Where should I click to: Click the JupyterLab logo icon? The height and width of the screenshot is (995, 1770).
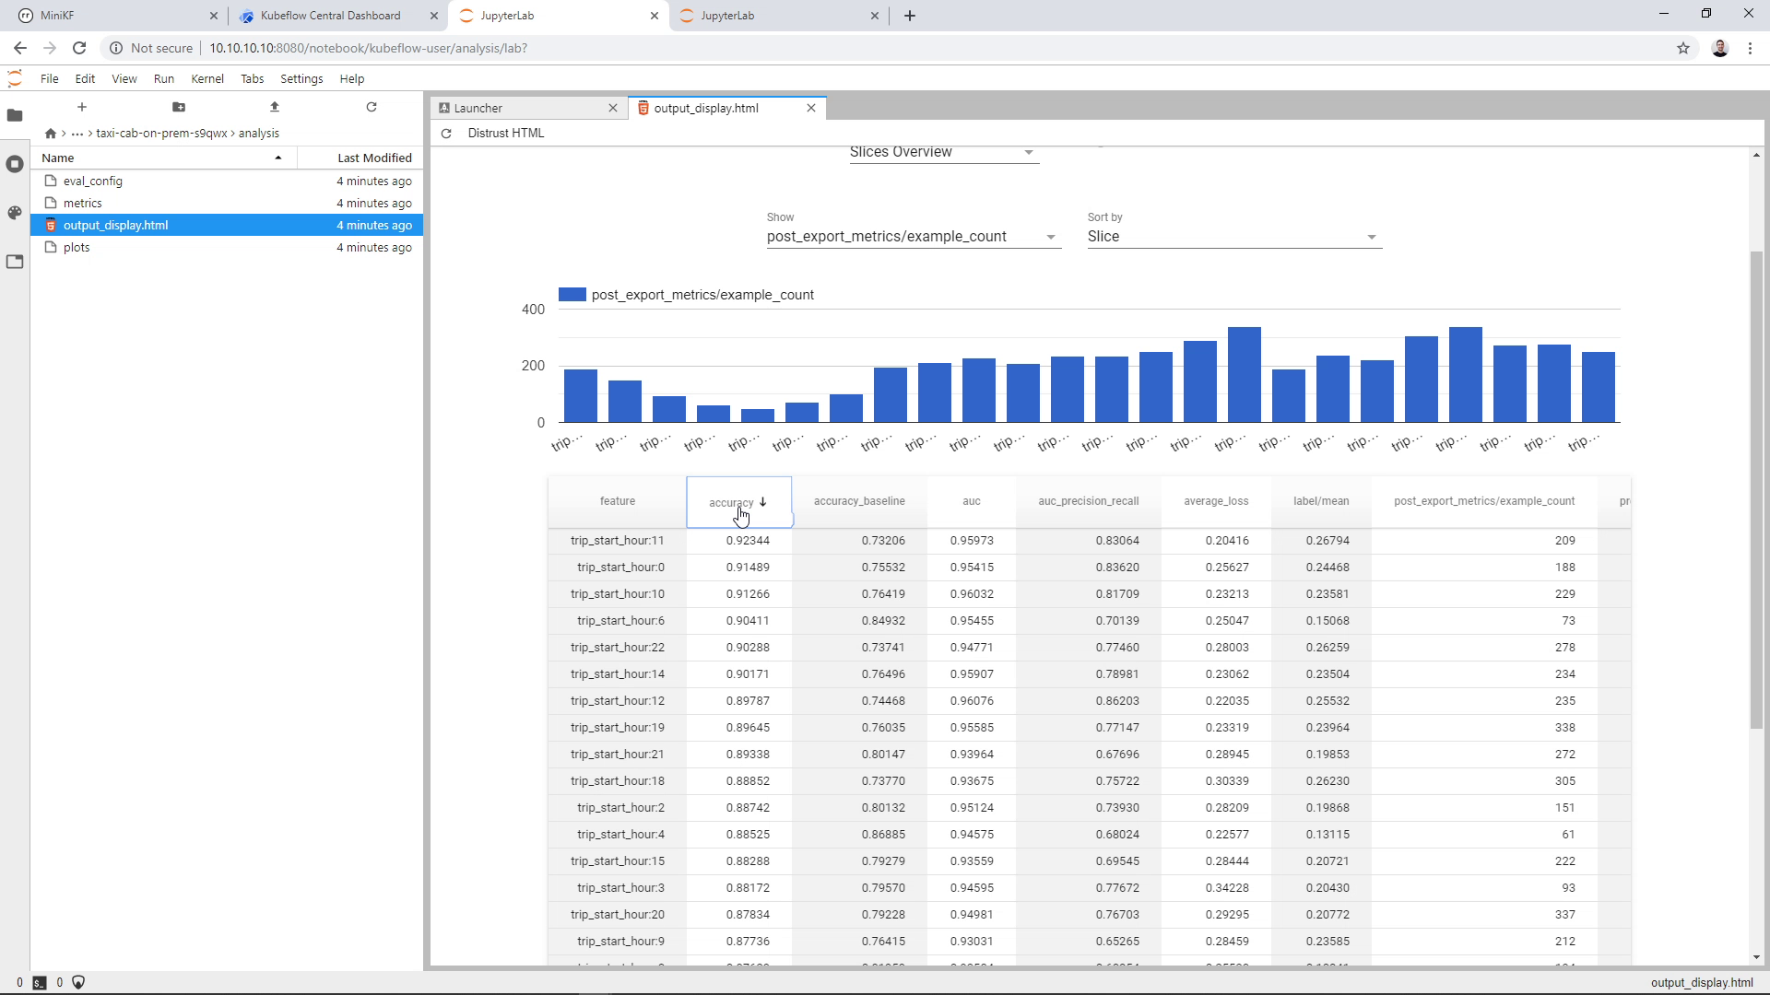pyautogui.click(x=15, y=78)
